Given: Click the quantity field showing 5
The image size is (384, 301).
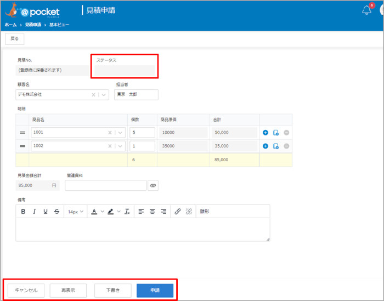Looking at the screenshot, I should click(x=142, y=132).
